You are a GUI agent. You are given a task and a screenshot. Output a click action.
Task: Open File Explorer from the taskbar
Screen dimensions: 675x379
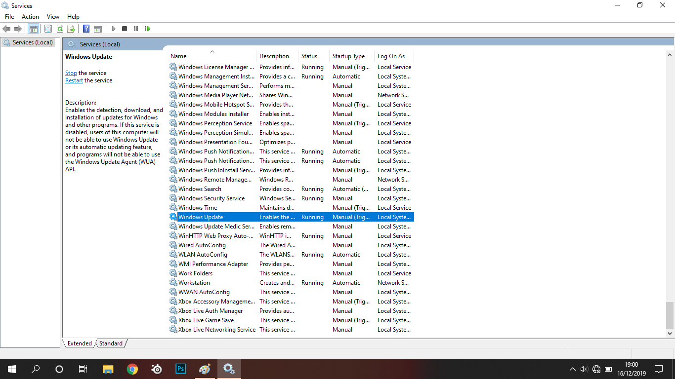click(x=108, y=369)
